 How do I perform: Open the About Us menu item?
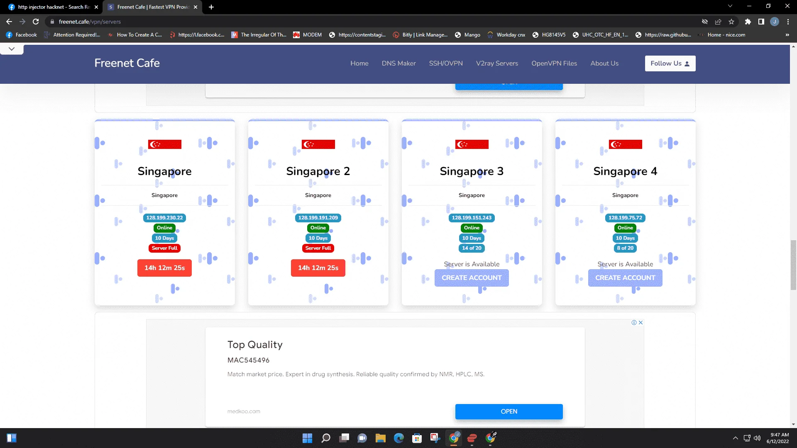tap(605, 63)
